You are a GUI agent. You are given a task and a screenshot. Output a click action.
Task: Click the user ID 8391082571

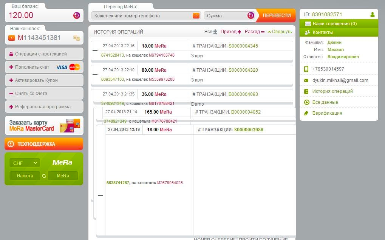327,14
